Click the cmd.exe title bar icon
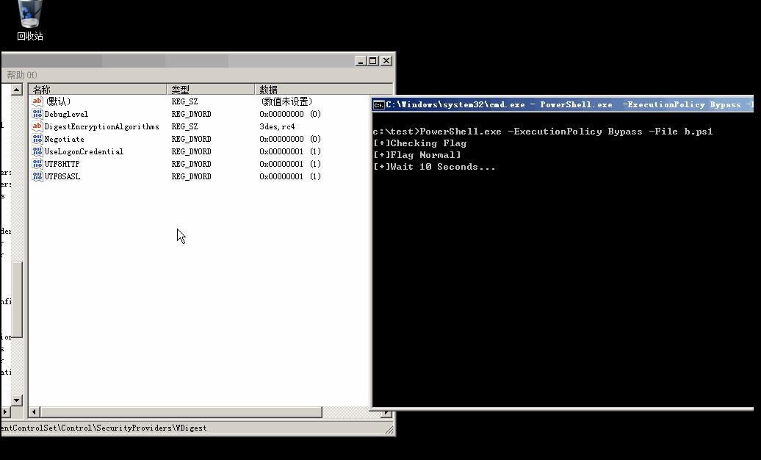The width and height of the screenshot is (761, 460). pos(378,104)
